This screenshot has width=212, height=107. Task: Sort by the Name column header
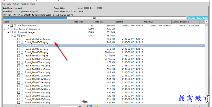pyautogui.click(x=38, y=22)
